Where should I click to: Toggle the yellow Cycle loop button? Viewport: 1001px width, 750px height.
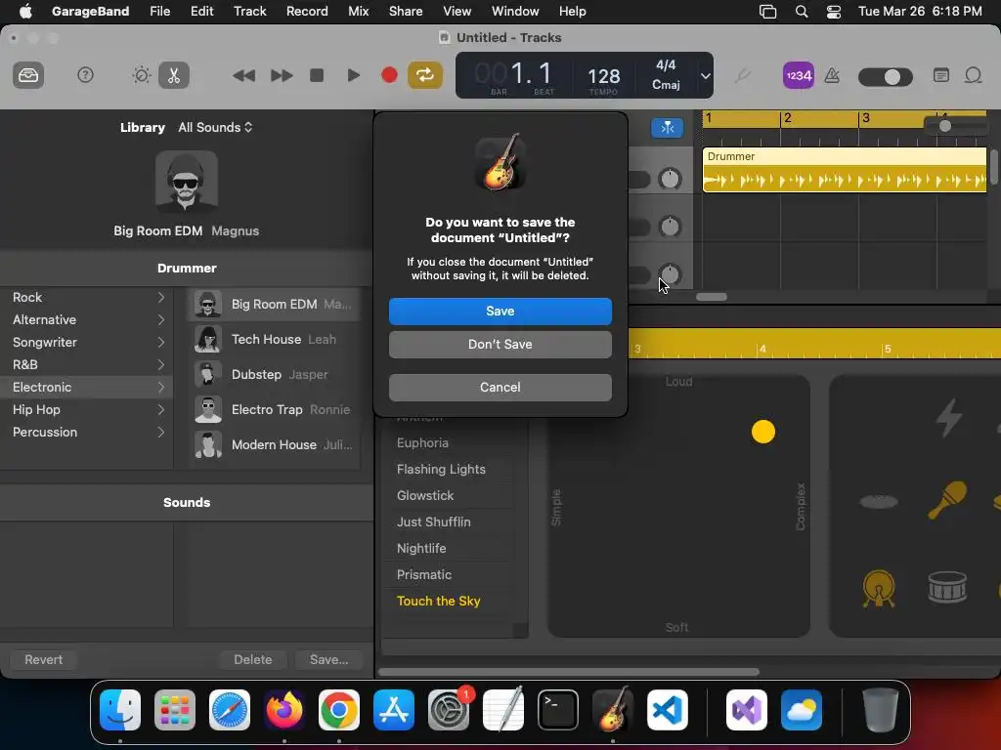pos(425,75)
